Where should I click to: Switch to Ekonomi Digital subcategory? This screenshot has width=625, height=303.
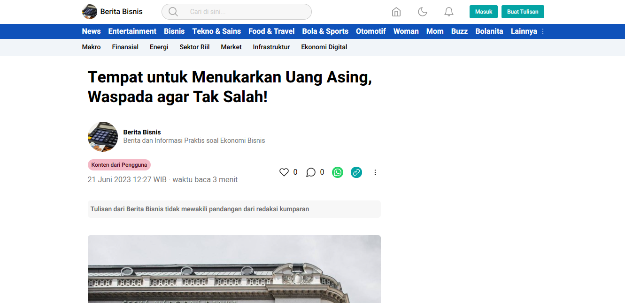point(324,47)
